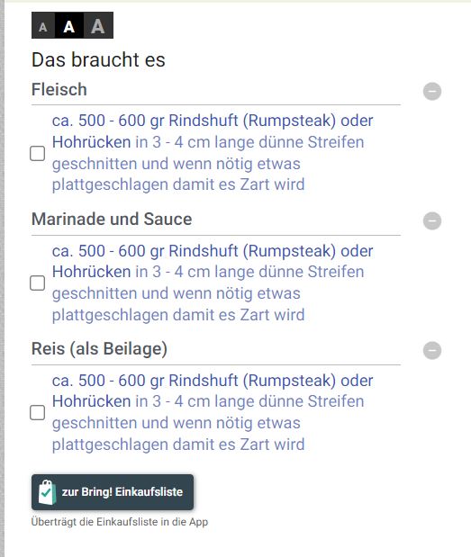Collapse the Reis (als Beilage) section
The width and height of the screenshot is (471, 557).
[x=432, y=351]
